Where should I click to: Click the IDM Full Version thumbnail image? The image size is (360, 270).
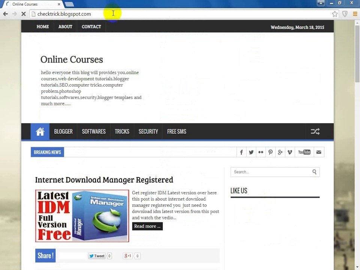tap(82, 216)
